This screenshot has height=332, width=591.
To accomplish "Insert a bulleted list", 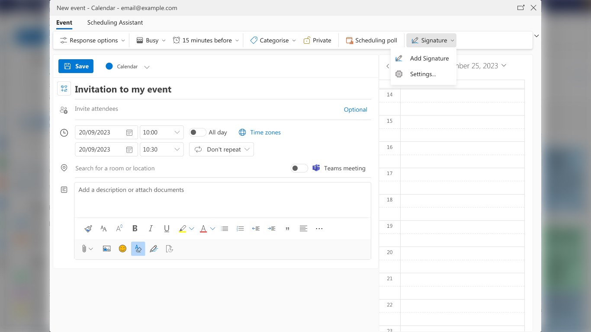I will tap(225, 229).
